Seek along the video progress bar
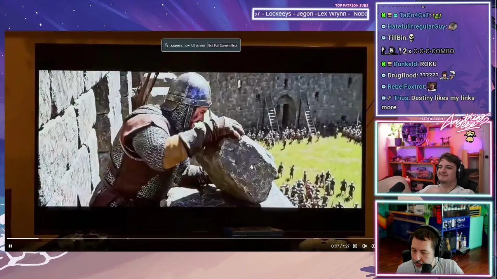Image resolution: width=497 pixels, height=279 pixels. click(190, 239)
